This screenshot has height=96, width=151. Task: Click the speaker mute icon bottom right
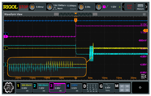[x=140, y=88]
